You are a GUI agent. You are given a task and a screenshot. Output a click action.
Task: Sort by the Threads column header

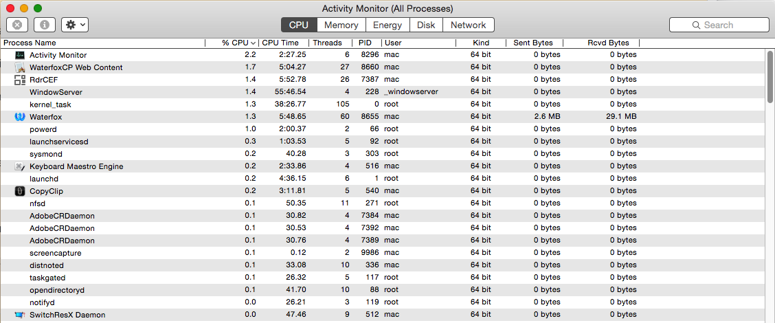pos(330,43)
